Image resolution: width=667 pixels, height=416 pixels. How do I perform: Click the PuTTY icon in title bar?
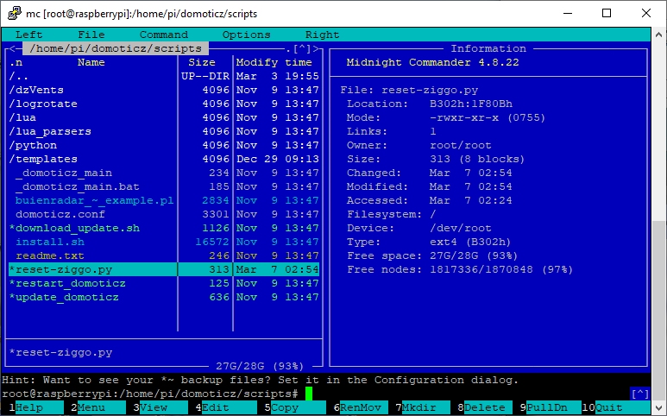pos(14,13)
